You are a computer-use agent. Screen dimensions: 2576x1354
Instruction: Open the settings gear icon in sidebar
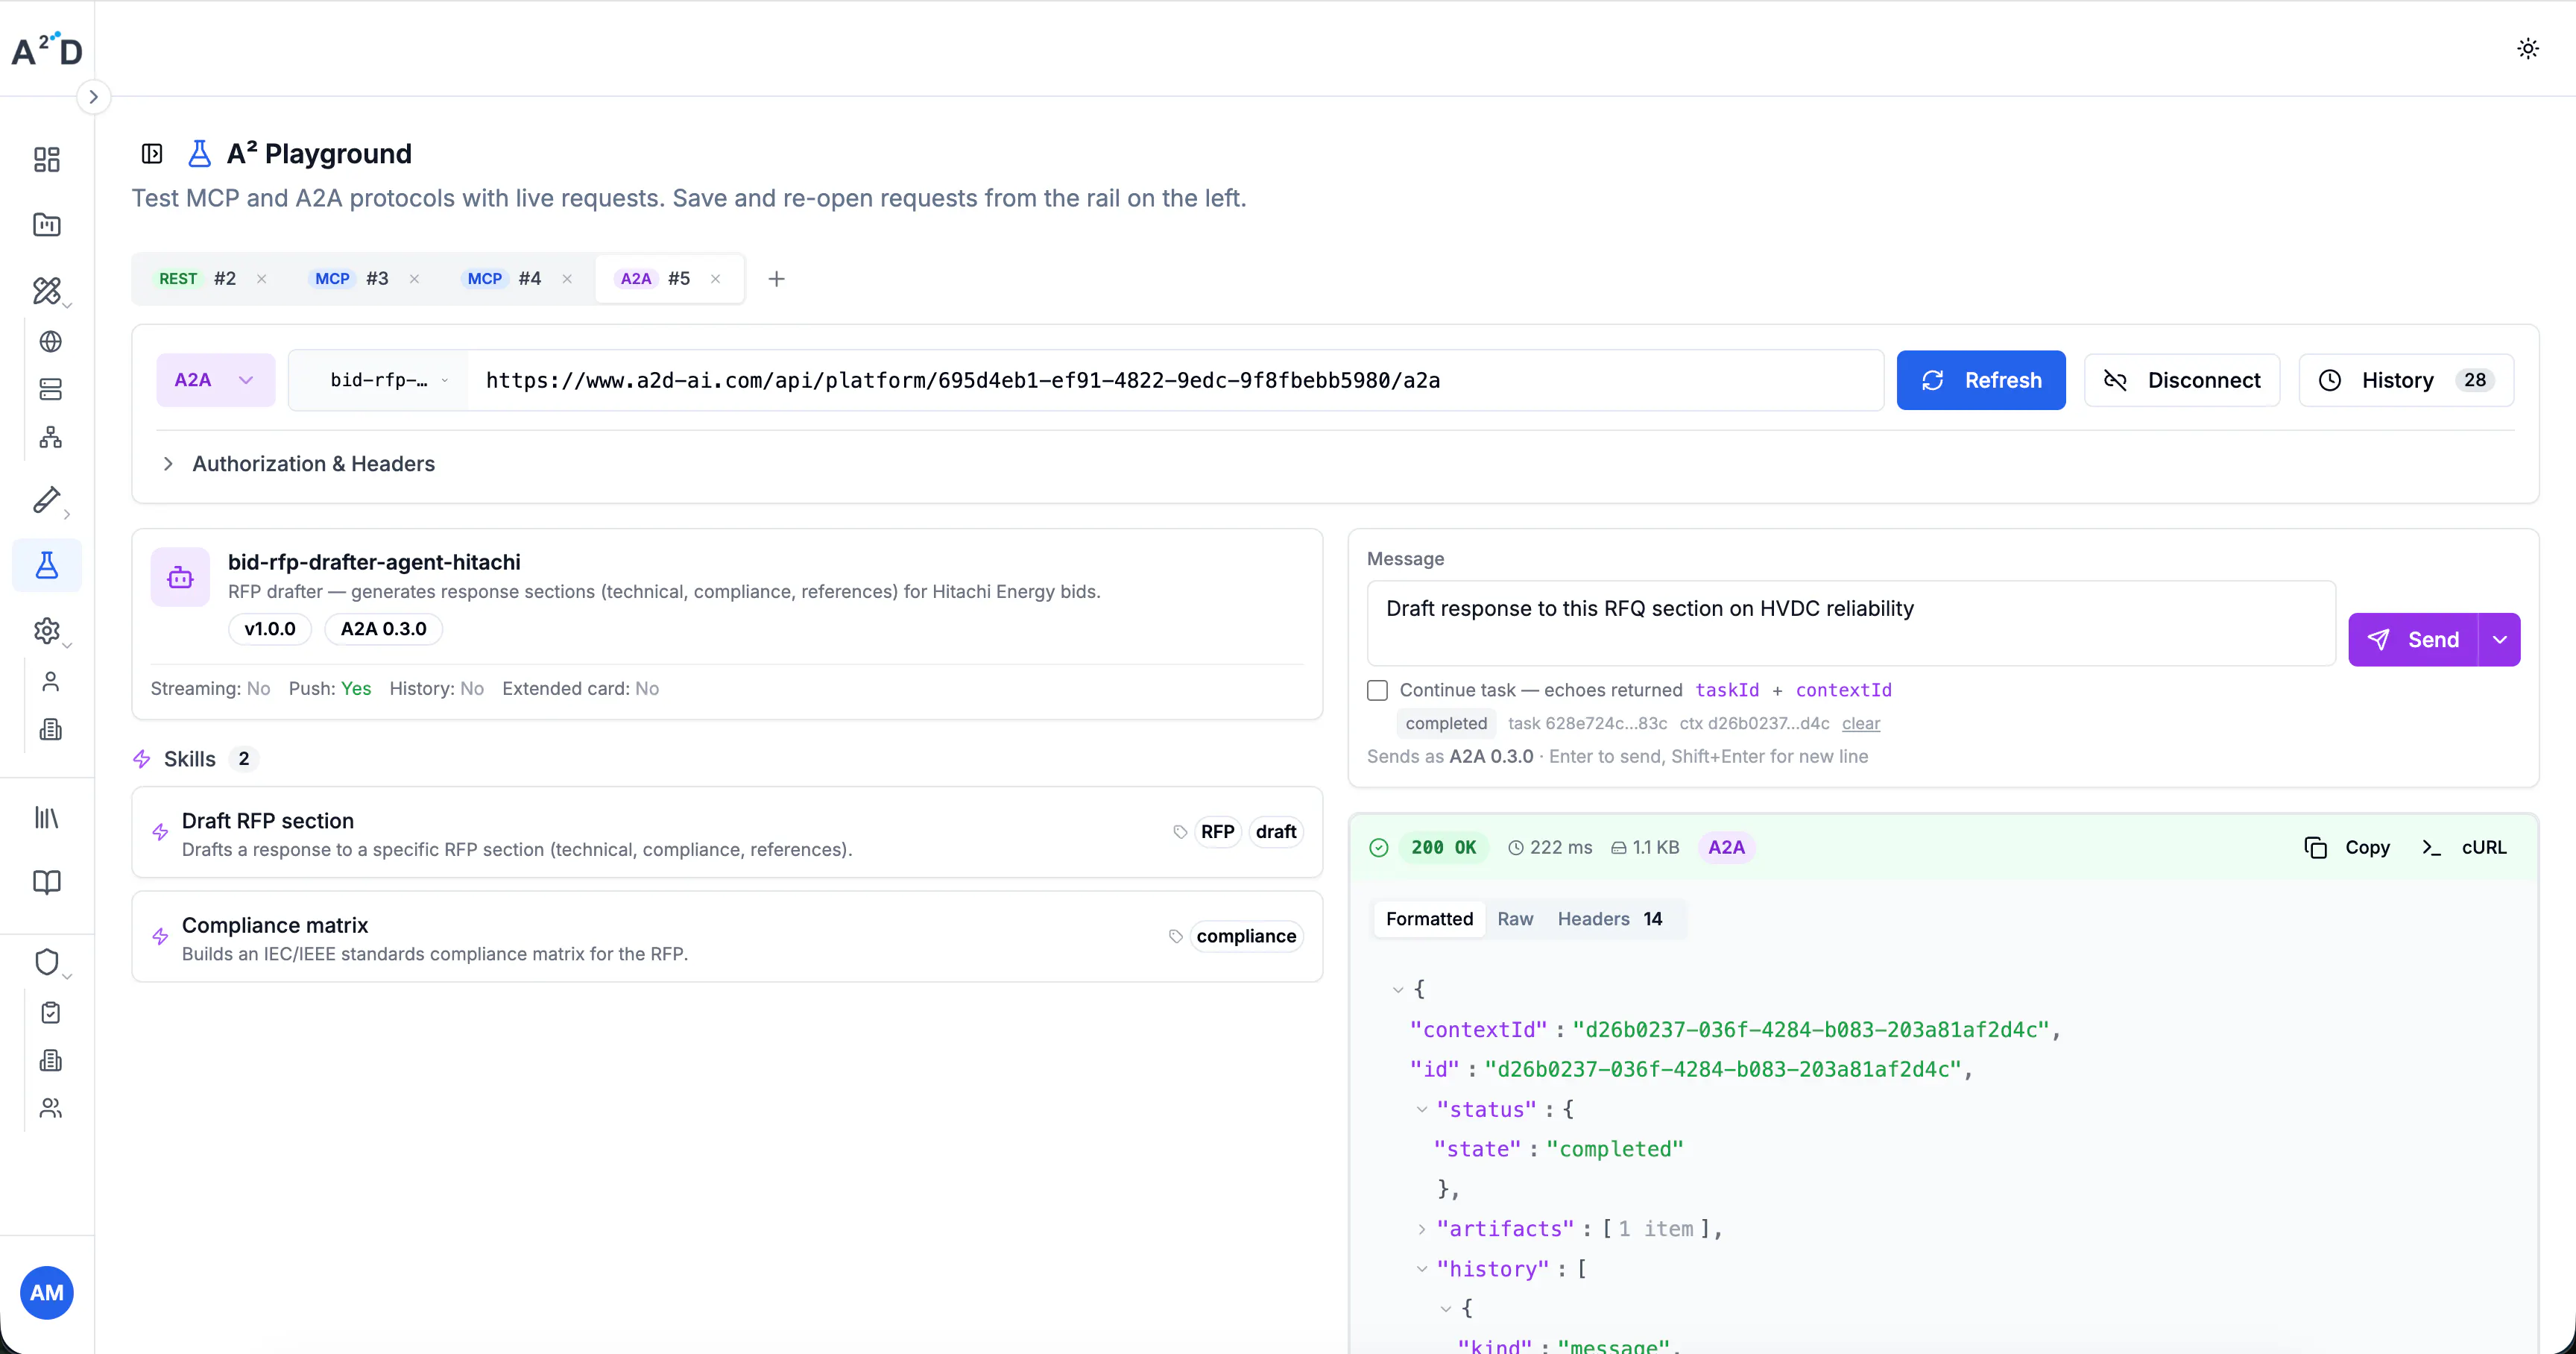point(47,630)
